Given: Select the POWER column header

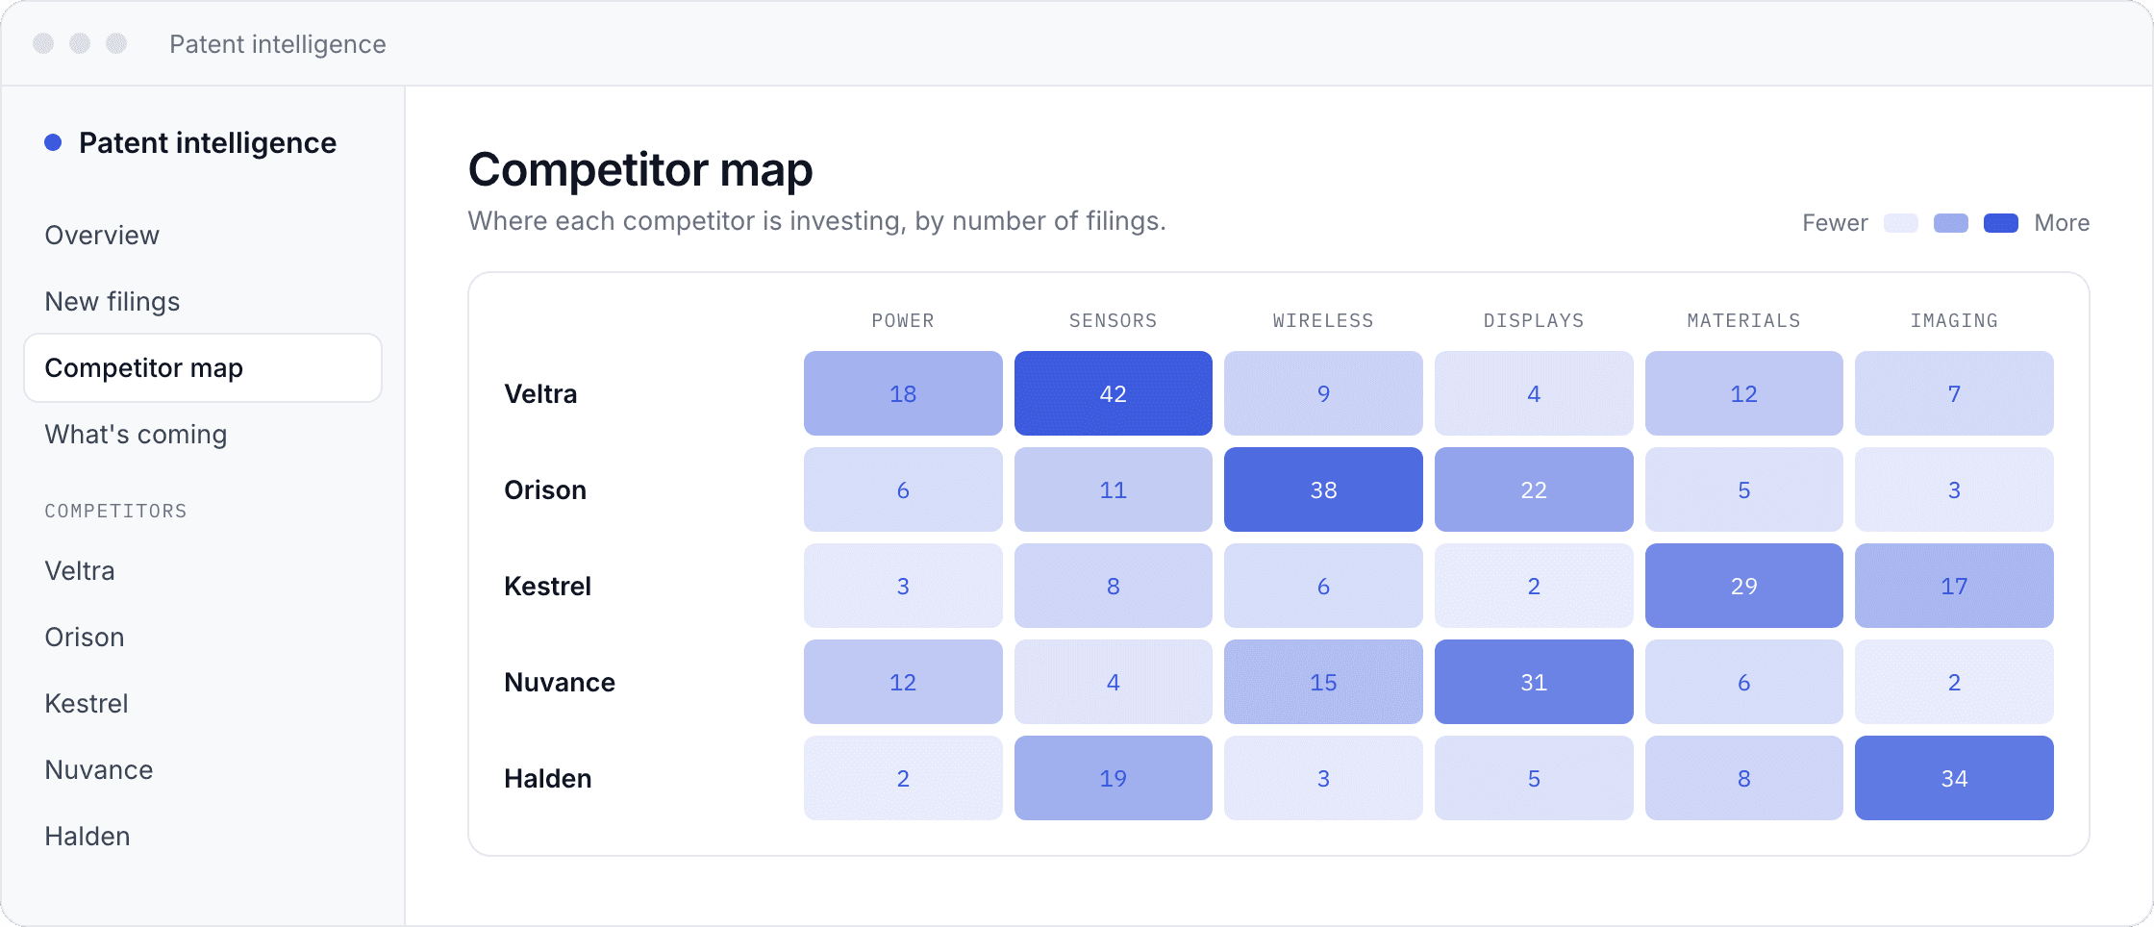Looking at the screenshot, I should [903, 321].
